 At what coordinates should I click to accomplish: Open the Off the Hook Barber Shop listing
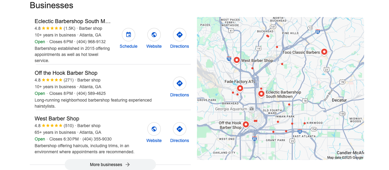coord(66,73)
